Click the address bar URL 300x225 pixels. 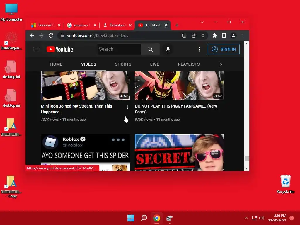coord(97,35)
